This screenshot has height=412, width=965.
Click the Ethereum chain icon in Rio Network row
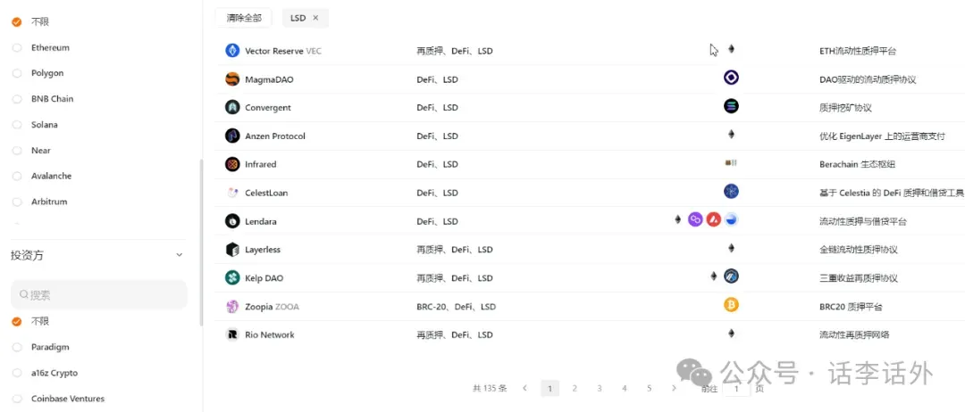pyautogui.click(x=731, y=333)
